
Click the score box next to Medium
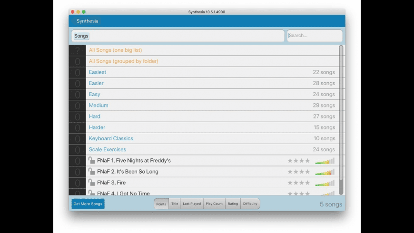(78, 106)
